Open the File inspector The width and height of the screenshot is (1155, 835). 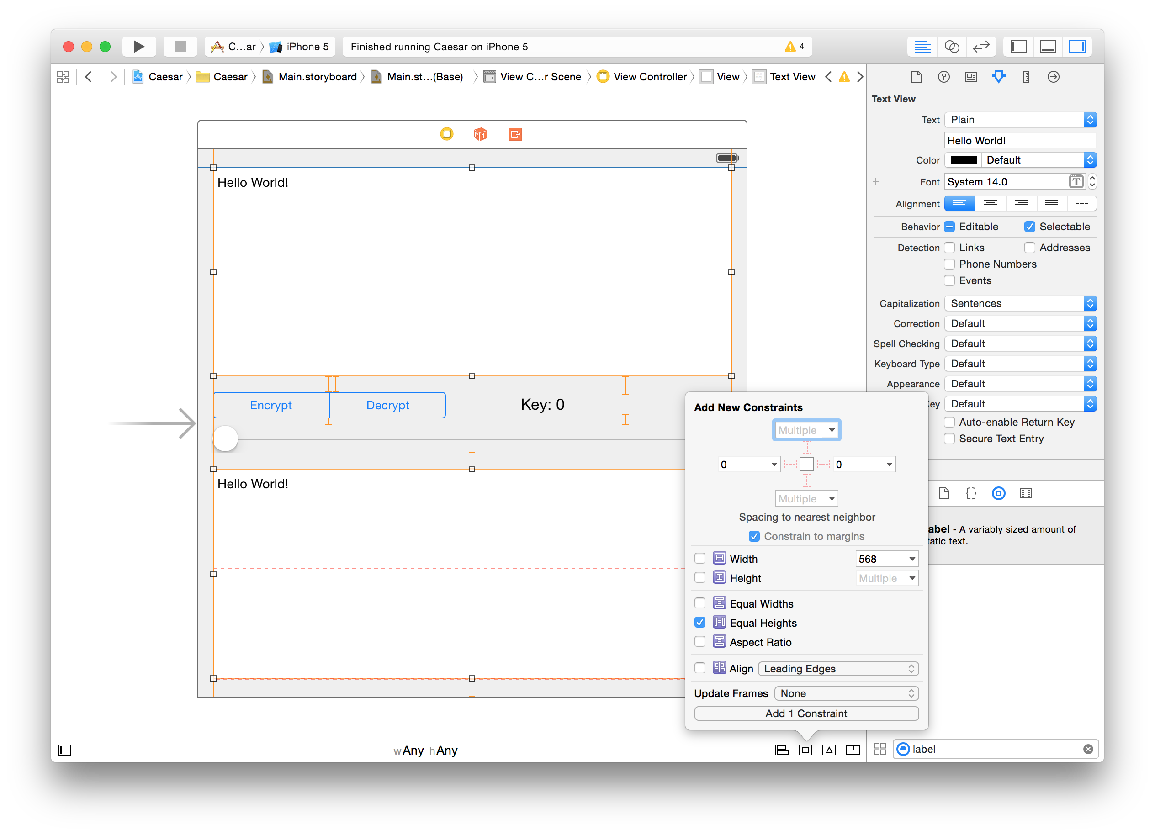point(916,77)
